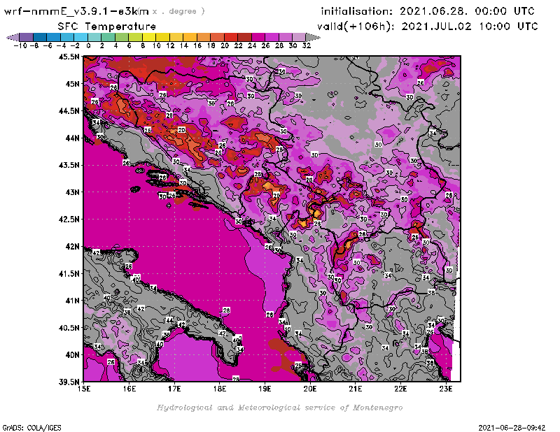This screenshot has height=432, width=560.
Task: Click the SFC Temperature heading
Action: pos(107,27)
